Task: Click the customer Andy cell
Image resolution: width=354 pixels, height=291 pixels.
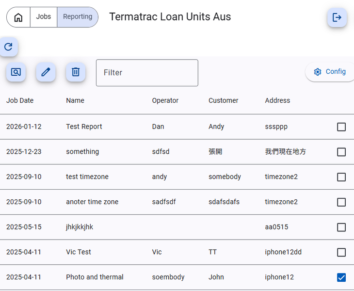Action: (216, 127)
